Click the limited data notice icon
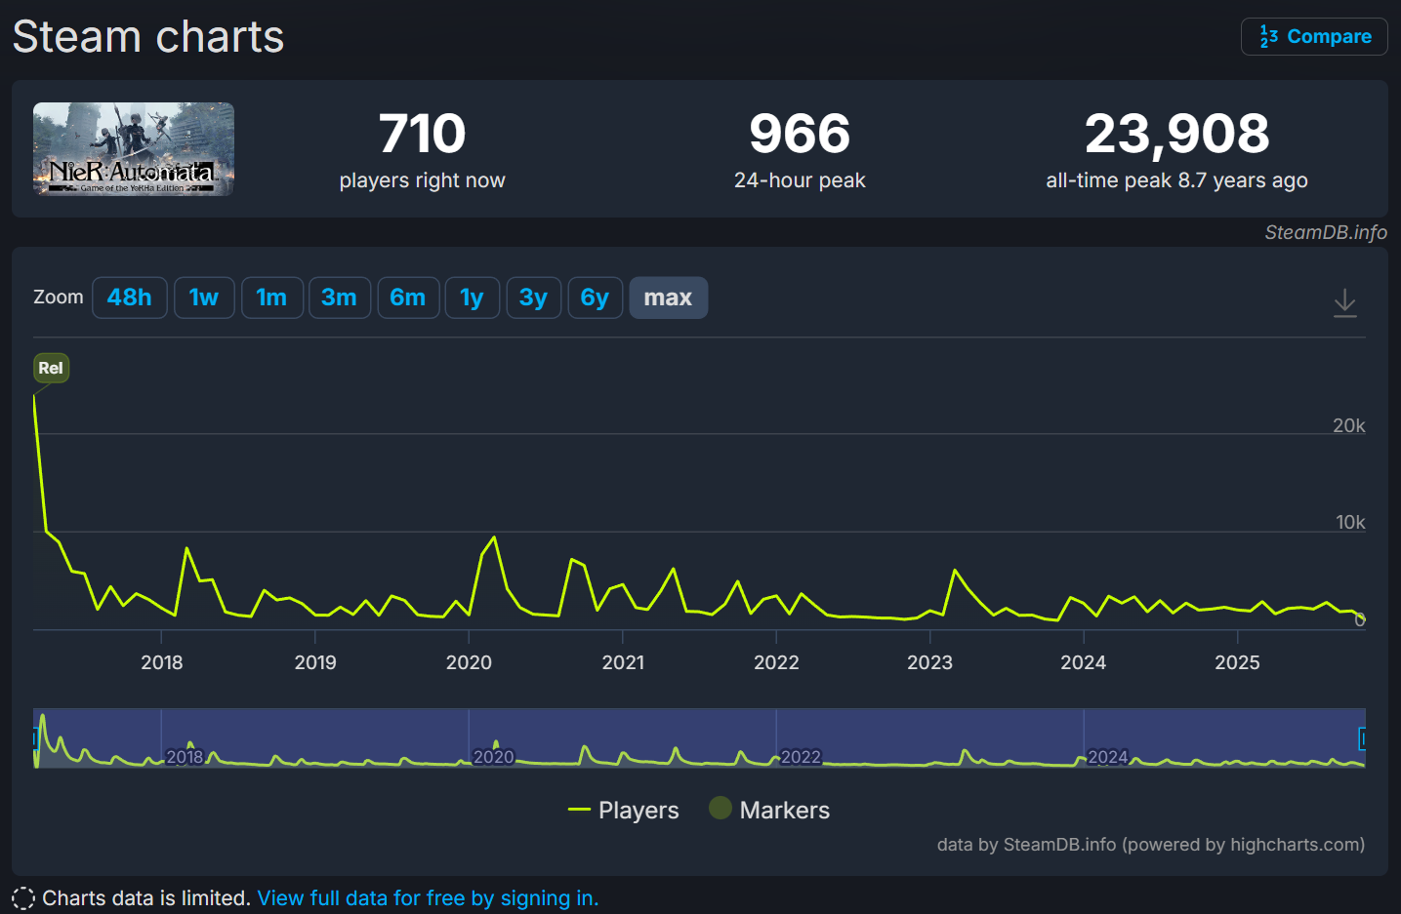1401x914 pixels. click(x=23, y=898)
